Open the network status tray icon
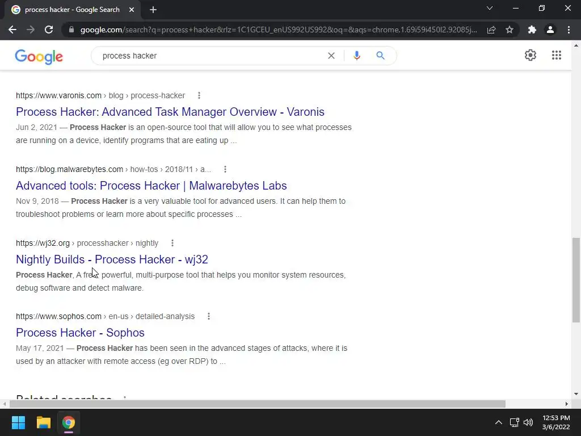This screenshot has width=581, height=436. [x=514, y=422]
